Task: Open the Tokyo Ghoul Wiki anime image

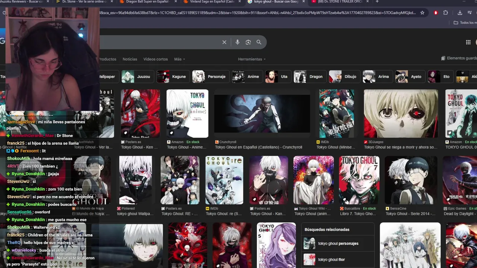Action: click(313, 180)
